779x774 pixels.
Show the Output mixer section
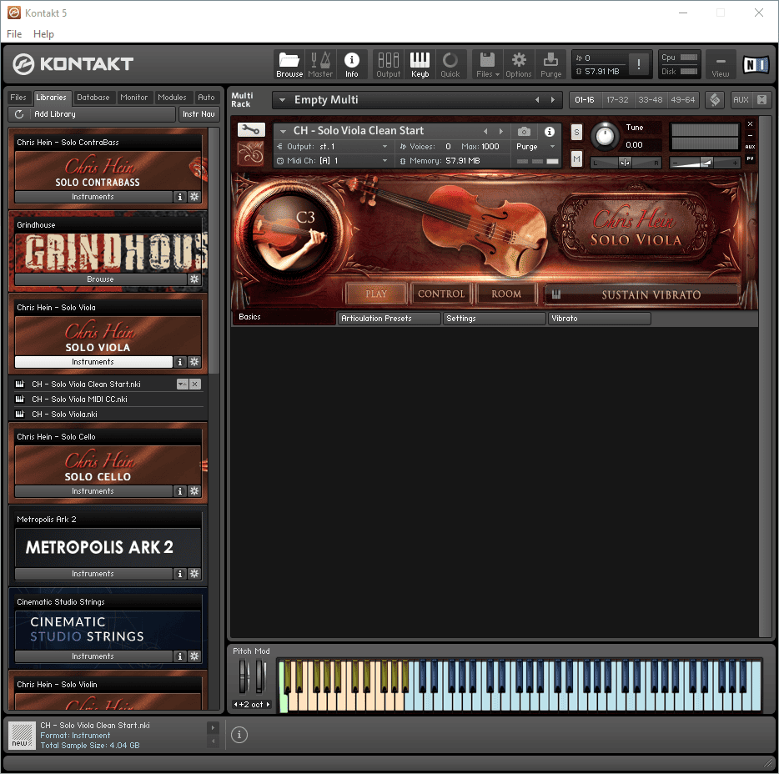coord(388,64)
